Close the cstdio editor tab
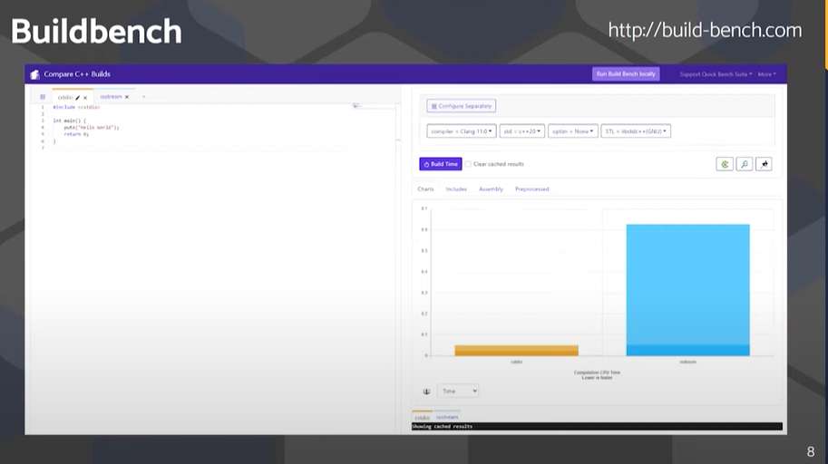The height and width of the screenshot is (464, 828). tap(85, 97)
